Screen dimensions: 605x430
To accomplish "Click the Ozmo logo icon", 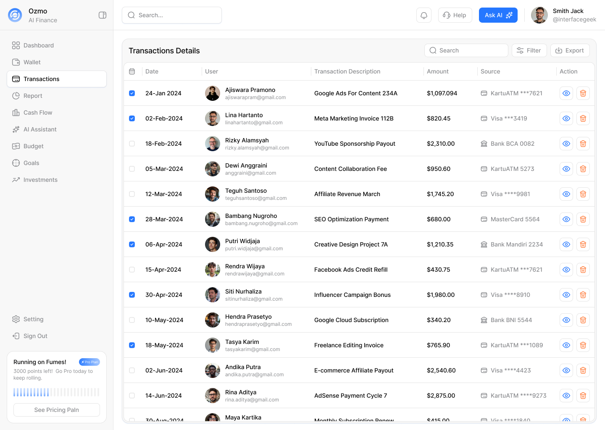I will pyautogui.click(x=15, y=15).
